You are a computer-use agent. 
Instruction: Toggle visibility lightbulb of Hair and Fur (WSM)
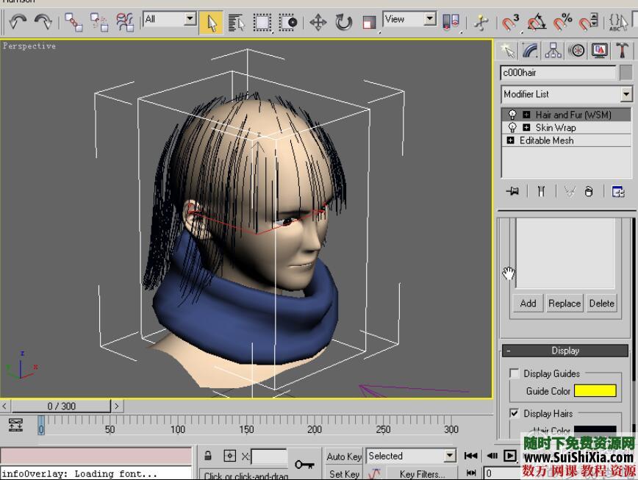point(513,114)
